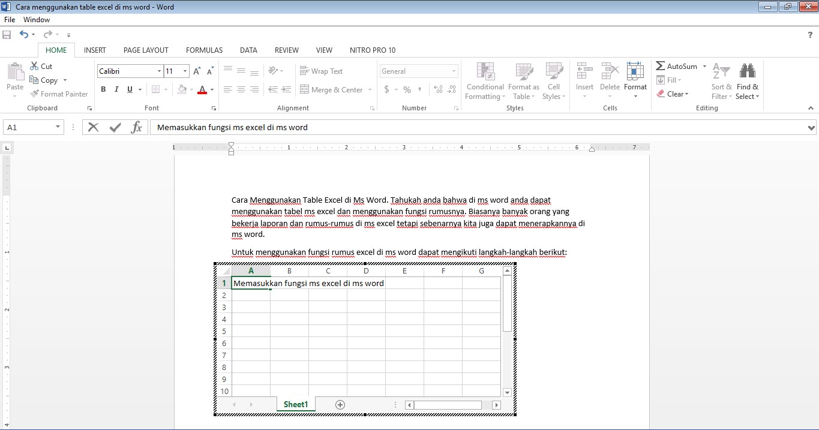
Task: Toggle Italic formatting
Action: [116, 89]
